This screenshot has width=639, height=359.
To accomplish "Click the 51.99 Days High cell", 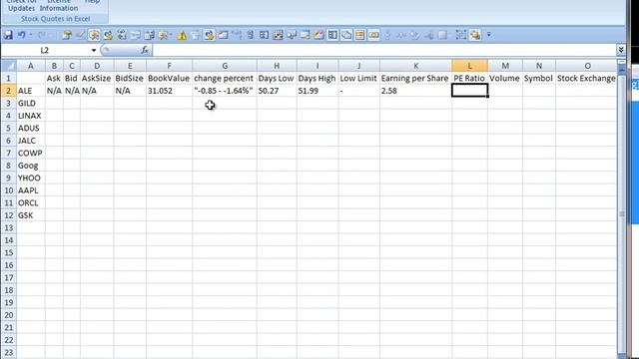I will click(x=318, y=91).
